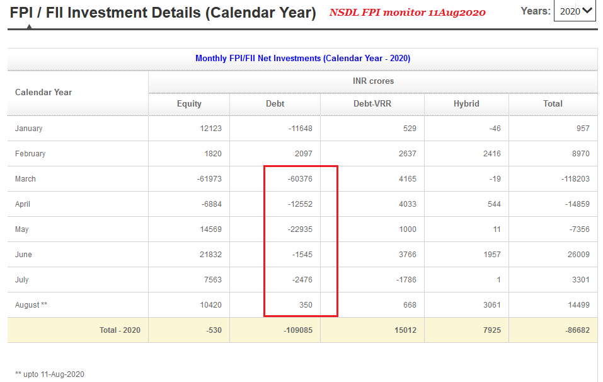Image resolution: width=603 pixels, height=382 pixels.
Task: Click June debt value -1545
Action: pyautogui.click(x=302, y=255)
